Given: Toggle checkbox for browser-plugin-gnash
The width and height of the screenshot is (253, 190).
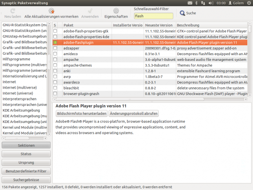Looking at the screenshot, I should pos(55,94).
